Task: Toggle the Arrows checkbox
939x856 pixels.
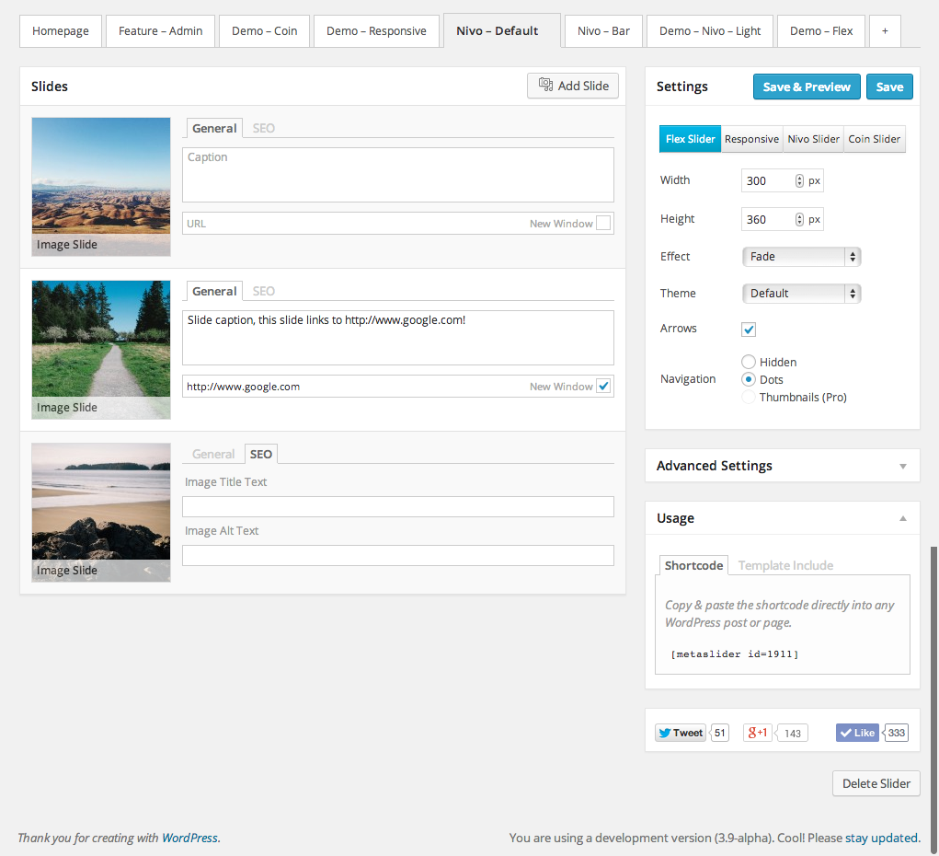Action: 749,330
